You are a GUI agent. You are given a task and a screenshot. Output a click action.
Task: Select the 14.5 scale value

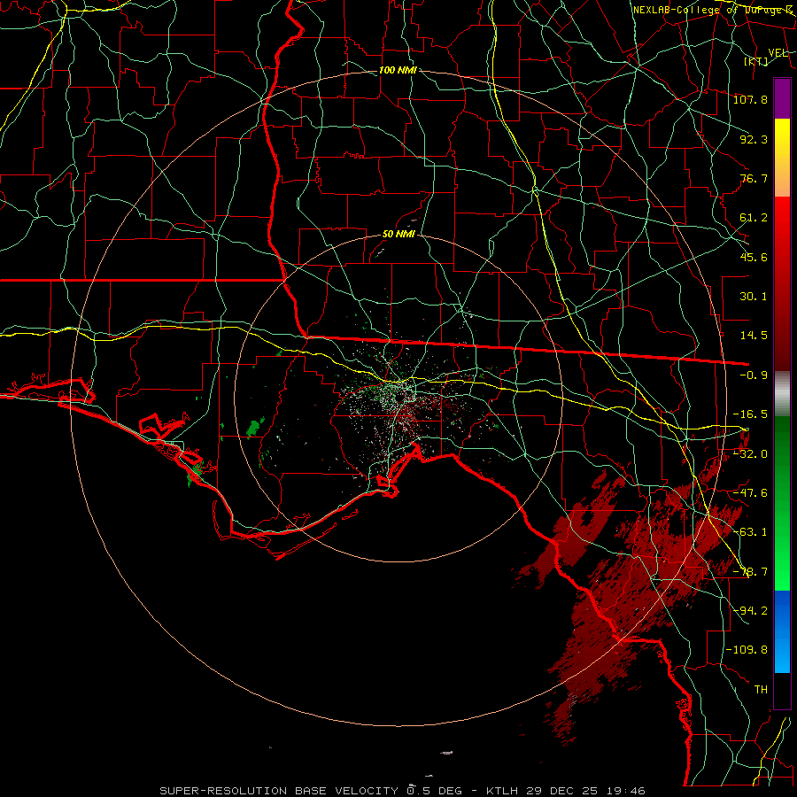(x=754, y=336)
